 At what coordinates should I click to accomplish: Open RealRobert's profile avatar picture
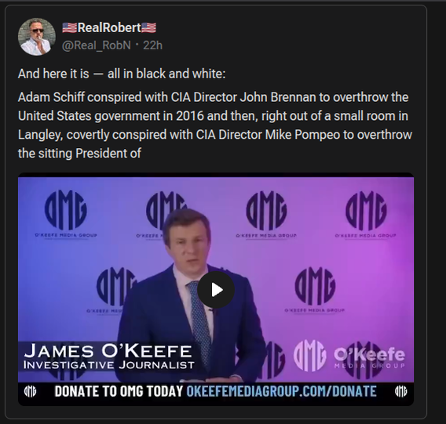click(x=37, y=37)
